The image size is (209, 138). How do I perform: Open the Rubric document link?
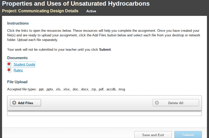(18, 70)
